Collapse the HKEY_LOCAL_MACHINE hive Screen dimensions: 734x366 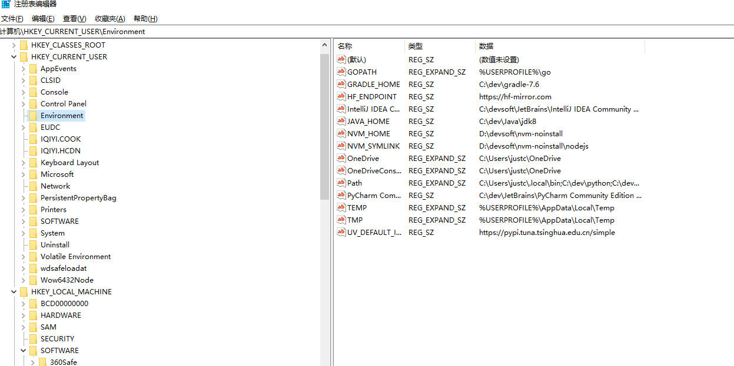[14, 292]
